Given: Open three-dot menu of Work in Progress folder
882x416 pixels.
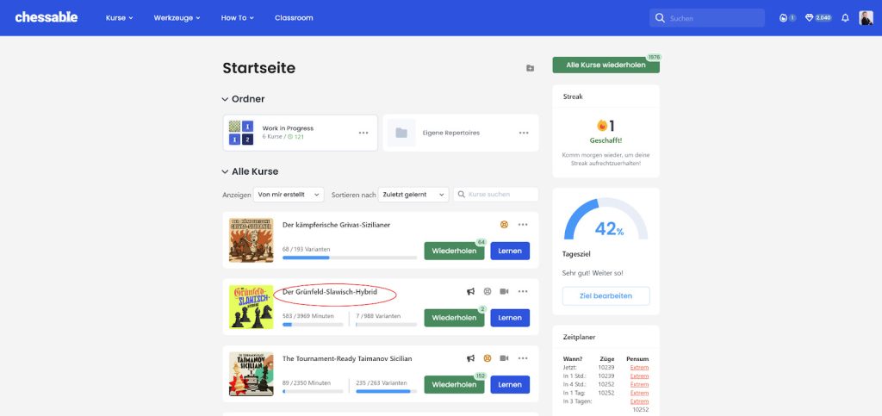Looking at the screenshot, I should tap(363, 133).
